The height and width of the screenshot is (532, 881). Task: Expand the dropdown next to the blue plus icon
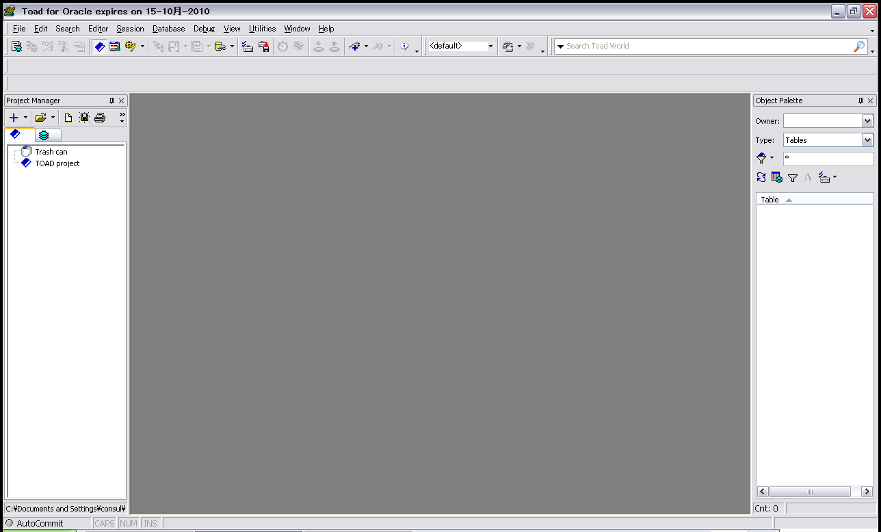coord(25,118)
